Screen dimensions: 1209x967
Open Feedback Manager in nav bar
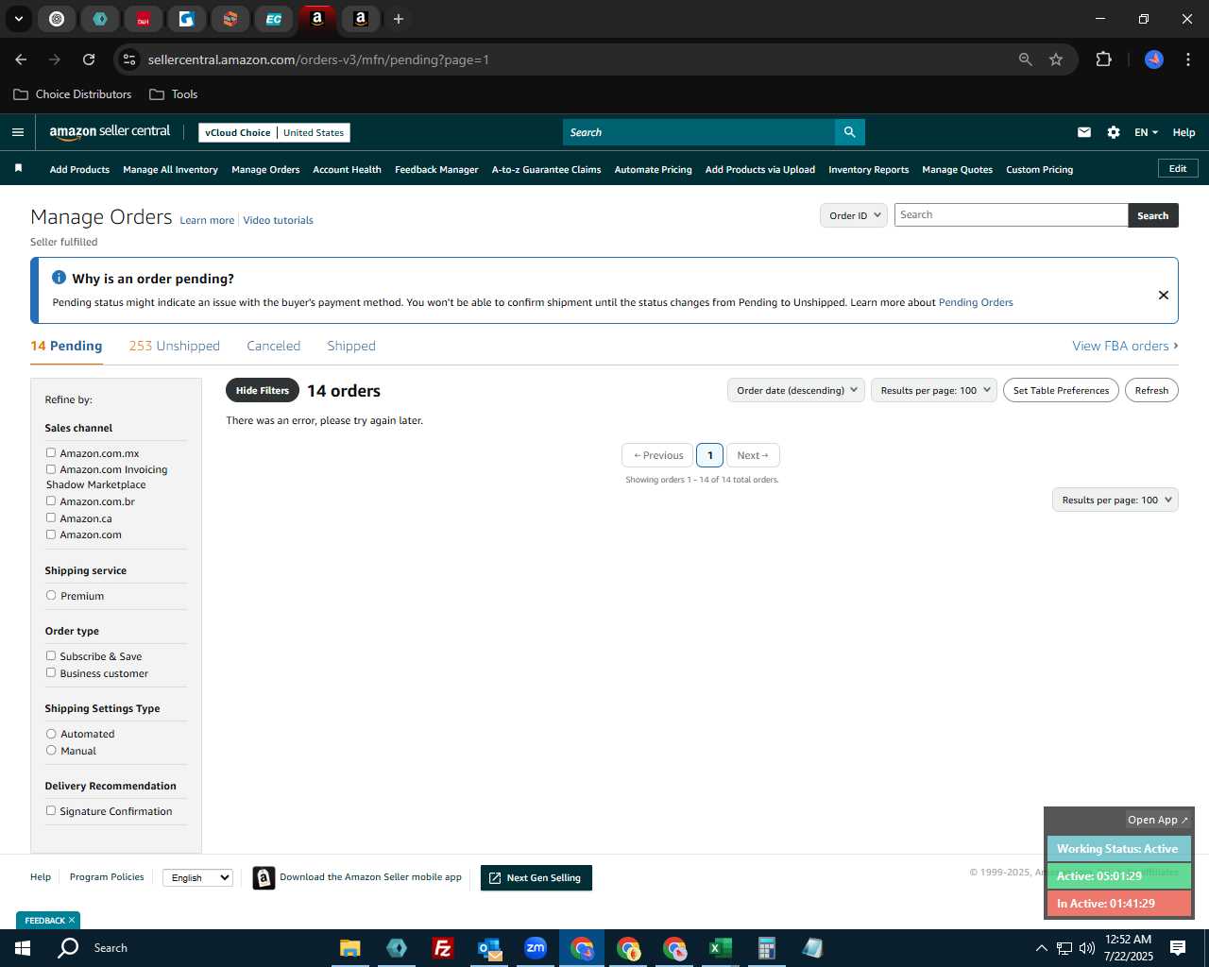click(436, 169)
